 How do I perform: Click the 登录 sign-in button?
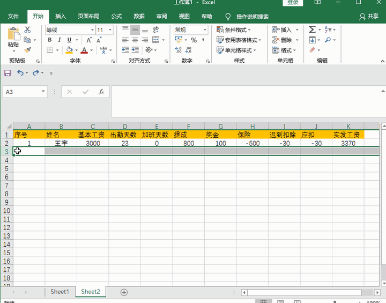(x=293, y=3)
